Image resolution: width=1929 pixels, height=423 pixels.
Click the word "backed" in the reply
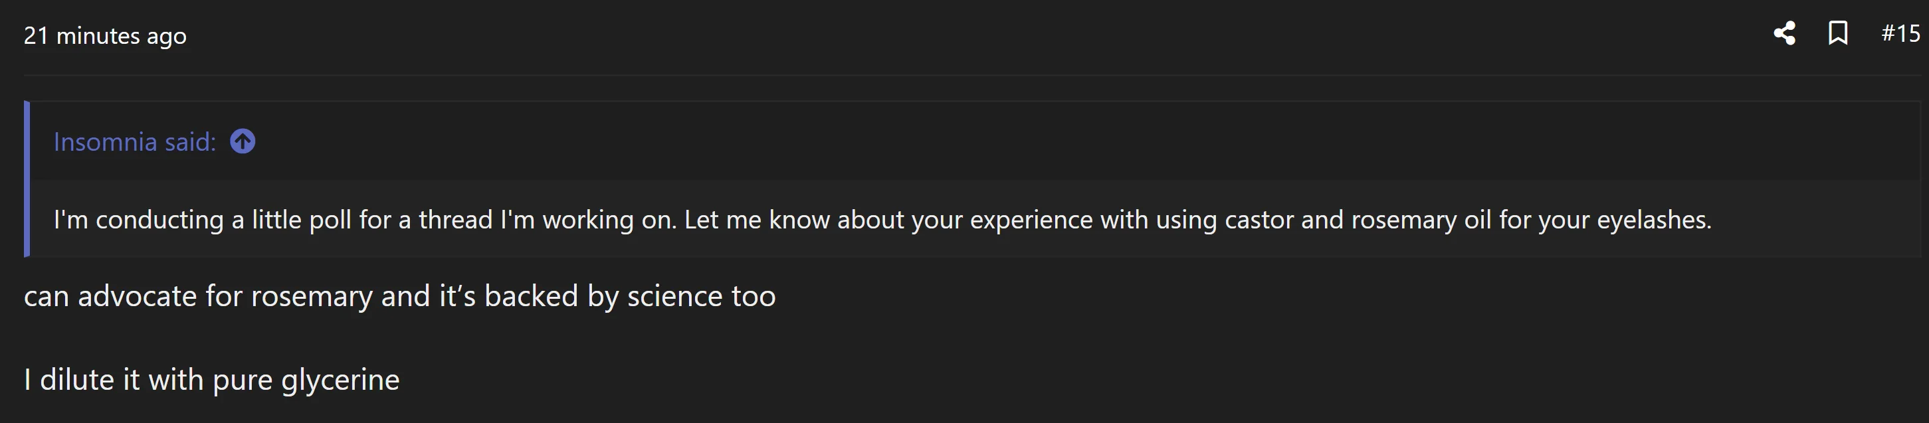click(531, 296)
